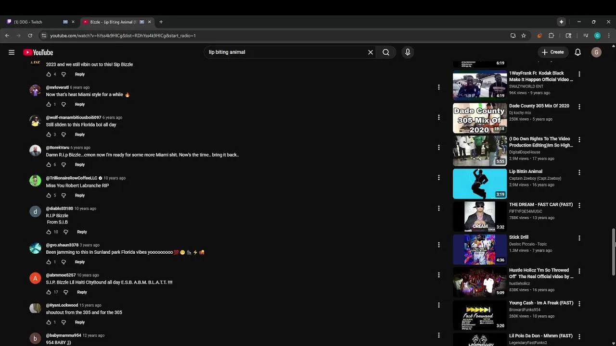Open browser extensions puzzle icon
The width and height of the screenshot is (616, 346).
[552, 36]
